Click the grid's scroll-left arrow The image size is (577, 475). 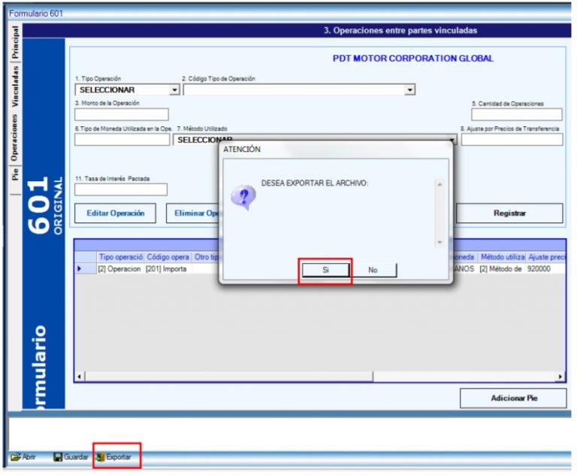tap(81, 376)
